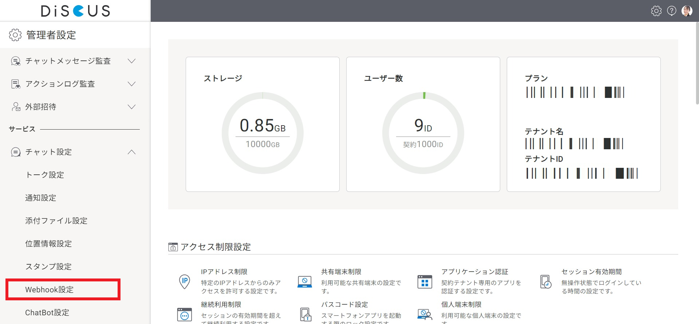Open 位置情報設定 menu item
The height and width of the screenshot is (324, 699).
[48, 244]
